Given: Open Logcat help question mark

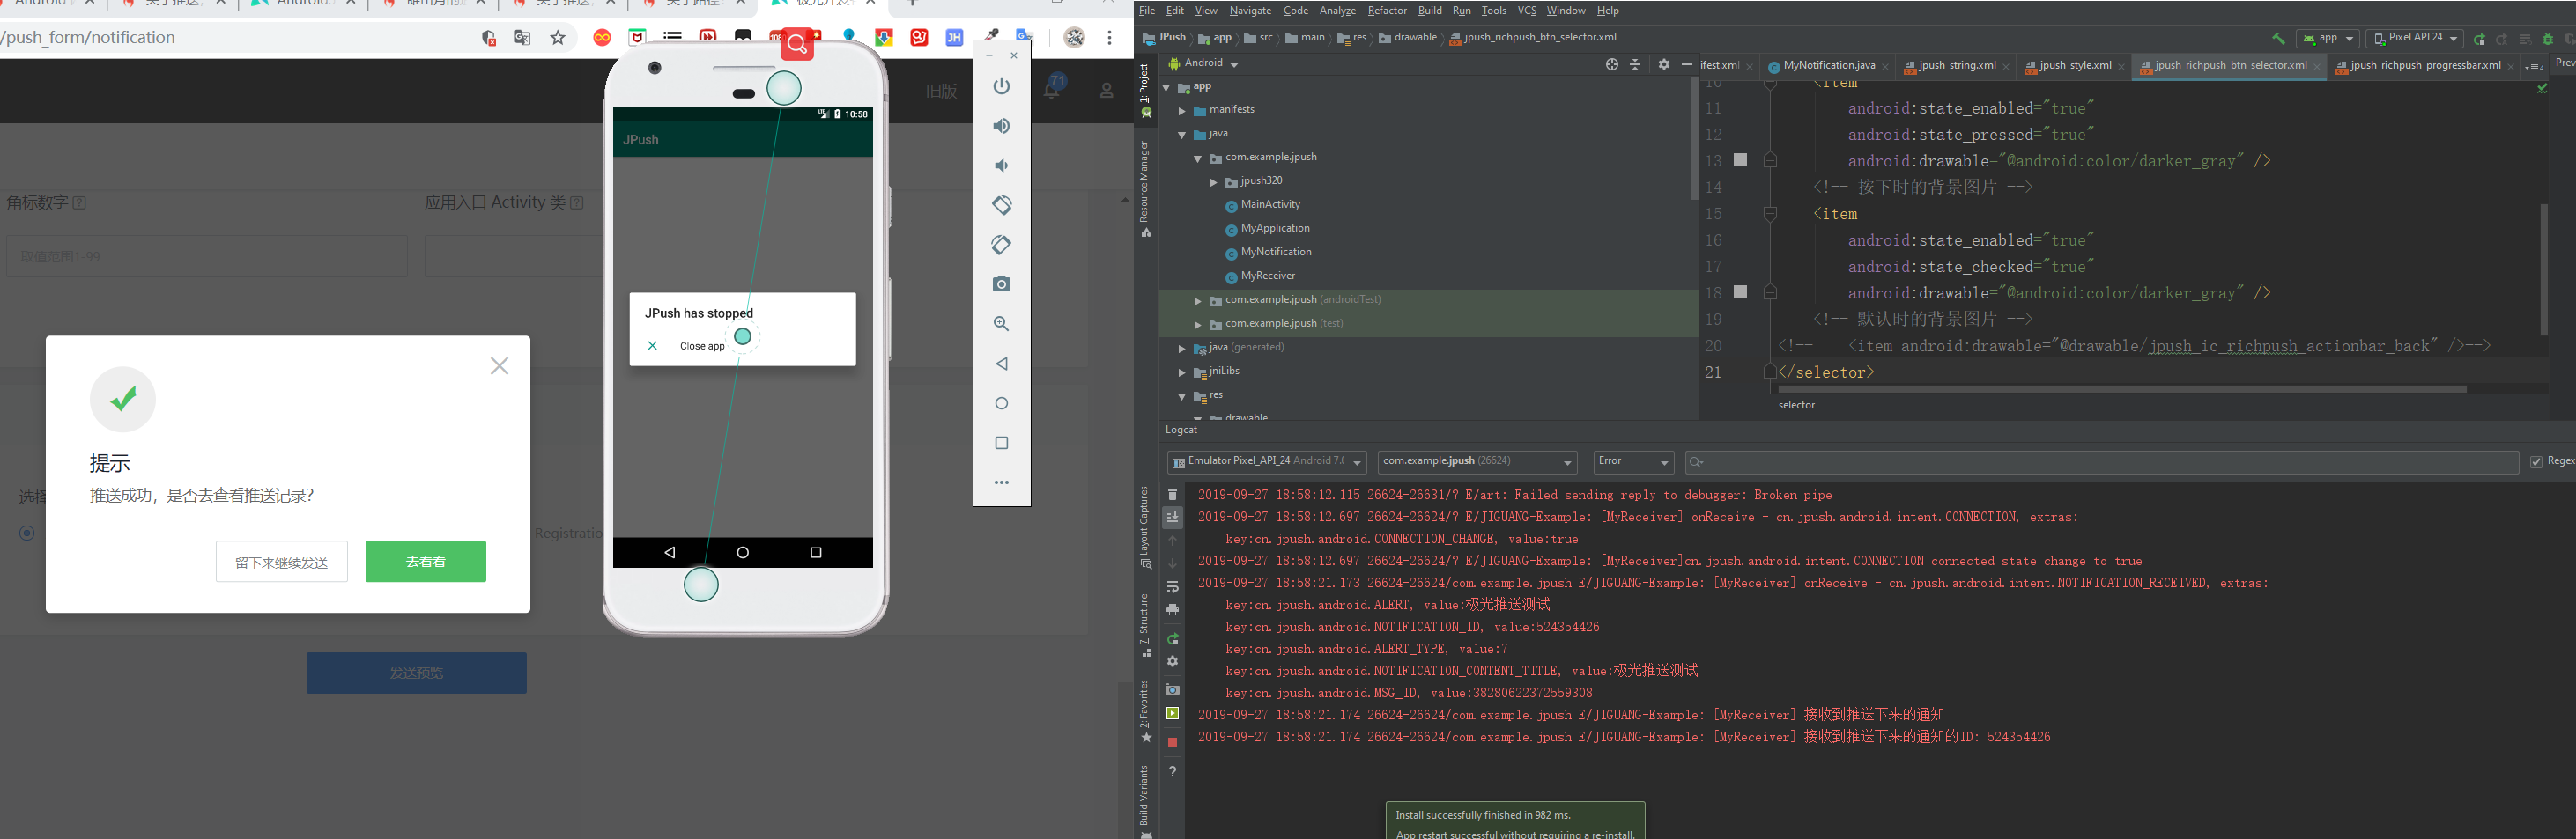Looking at the screenshot, I should click(1172, 771).
